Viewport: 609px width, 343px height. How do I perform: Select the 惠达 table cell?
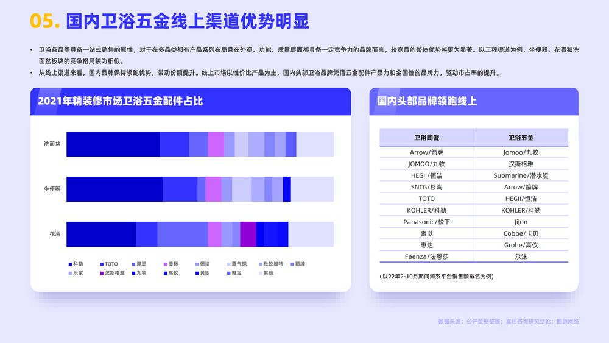pos(426,245)
